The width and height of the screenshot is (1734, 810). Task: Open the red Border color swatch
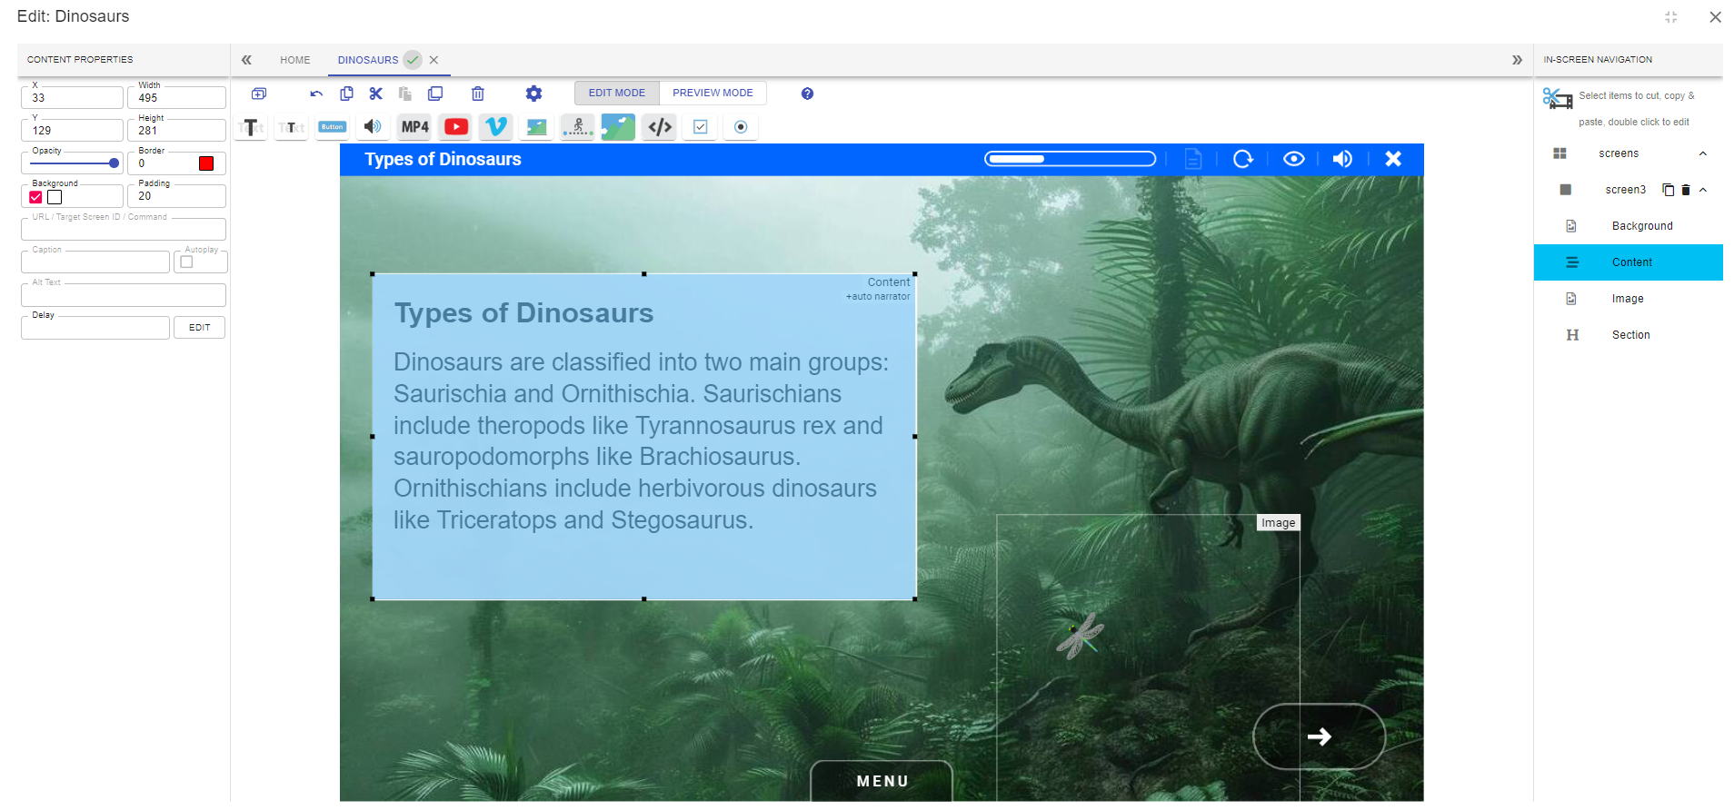click(x=206, y=163)
